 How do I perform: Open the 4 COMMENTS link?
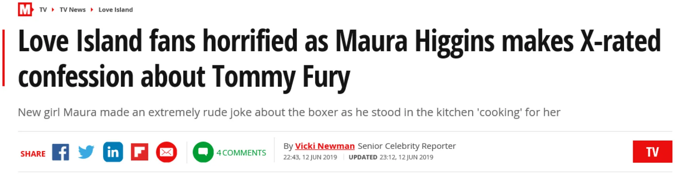[x=241, y=153]
